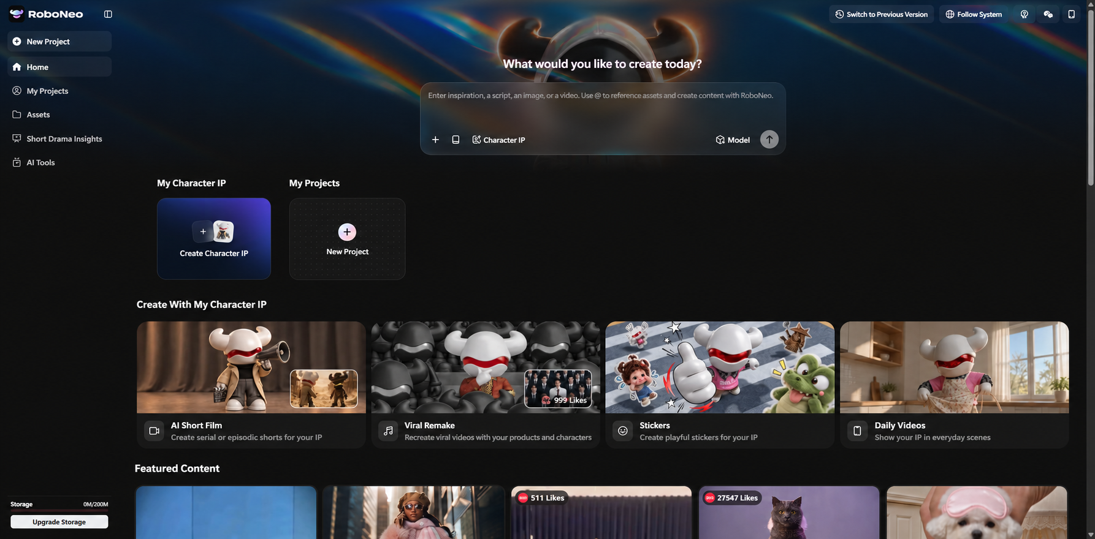Click the storage usage progress bar
The image size is (1095, 539).
pyautogui.click(x=59, y=510)
